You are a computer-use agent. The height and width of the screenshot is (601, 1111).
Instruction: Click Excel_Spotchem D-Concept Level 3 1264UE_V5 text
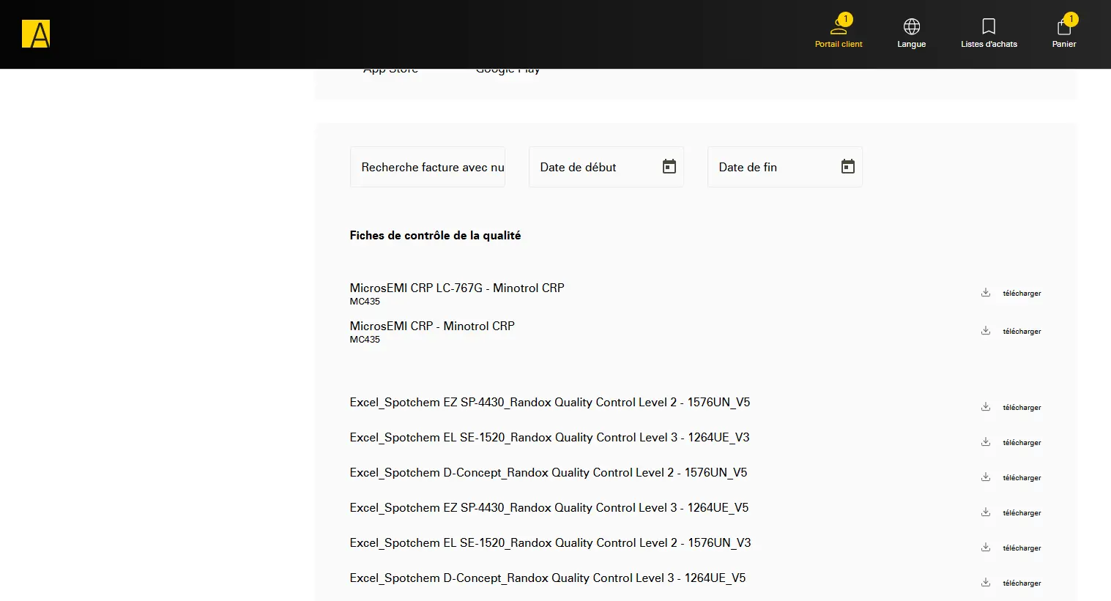[x=548, y=578]
